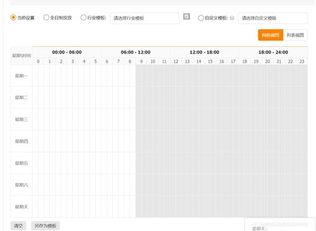Click hour 2 column header
This screenshot has width=316, height=231.
pos(61,61)
